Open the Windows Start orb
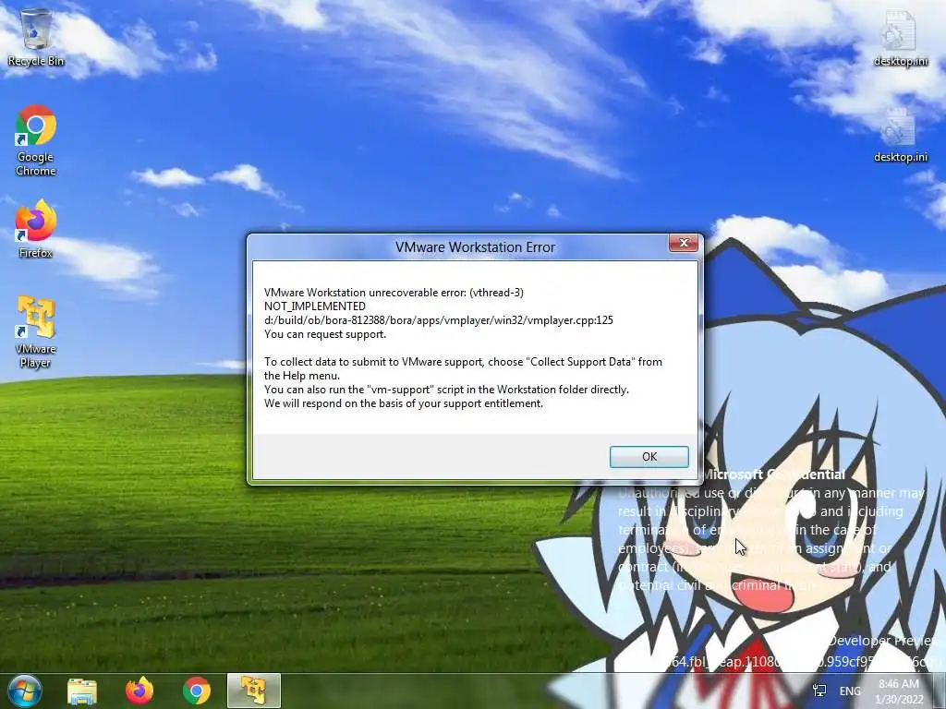Image resolution: width=946 pixels, height=709 pixels. (x=25, y=691)
